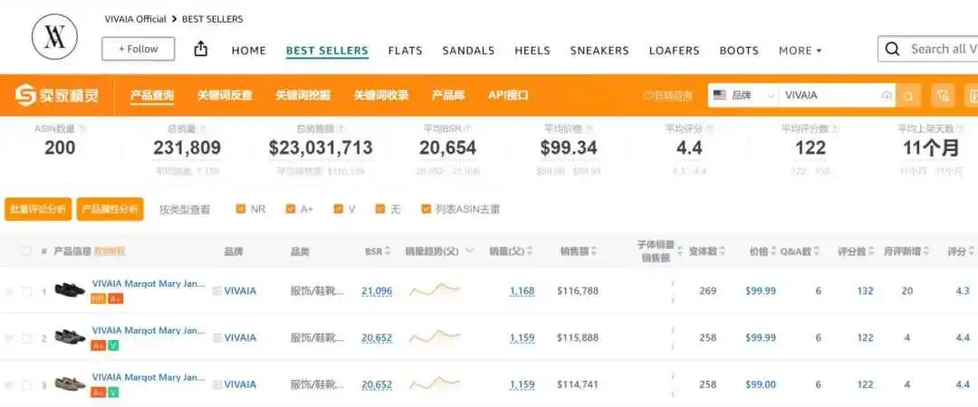The width and height of the screenshot is (978, 407).
Task: Tick the checkbox for row 2
Action: point(26,338)
